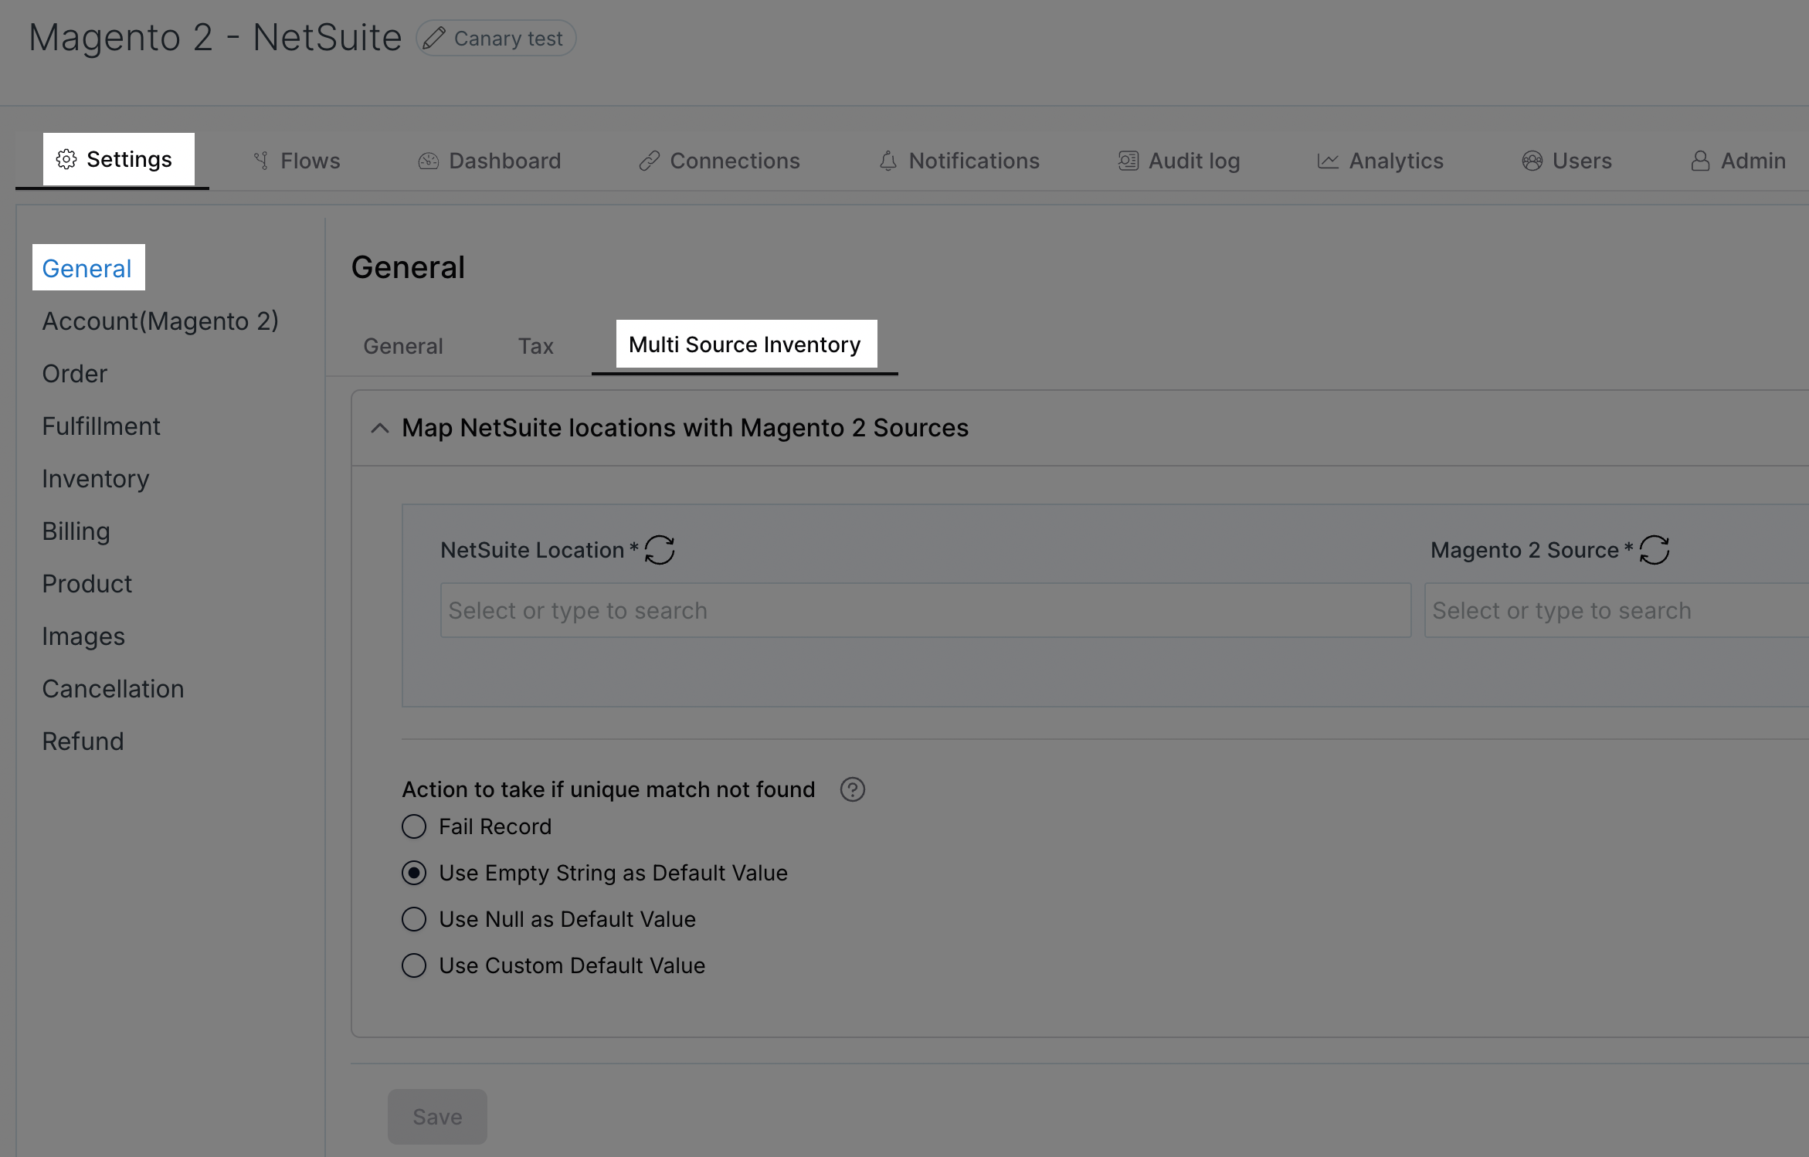Open the Images settings section
The image size is (1809, 1157).
[83, 636]
